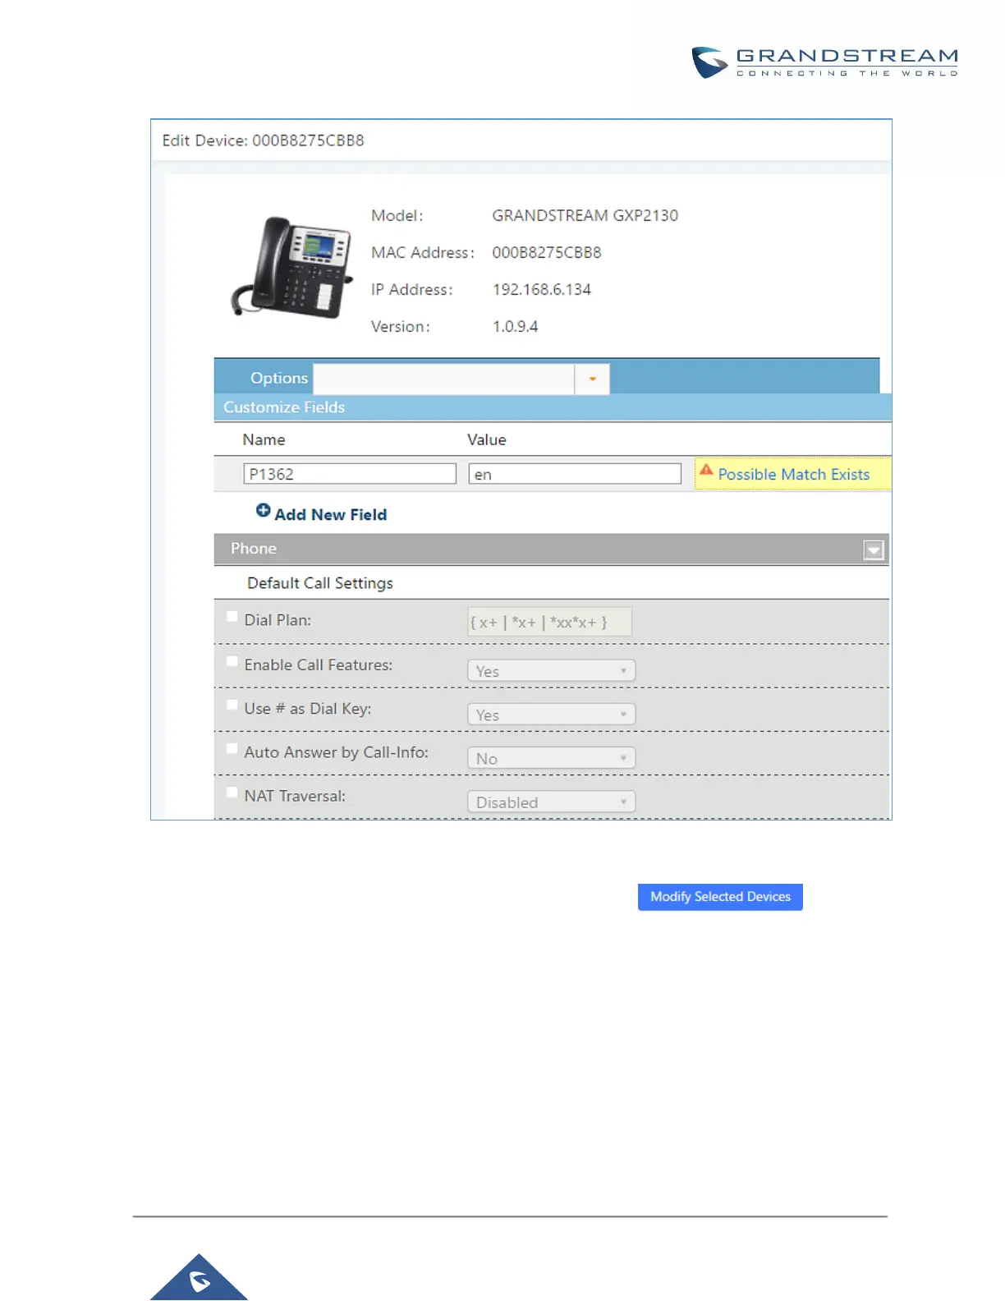Click the Dial Plan text field
Image resolution: width=1005 pixels, height=1301 pixels.
click(550, 622)
